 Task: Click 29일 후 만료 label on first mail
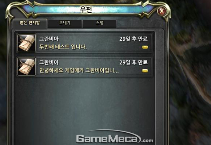(134, 39)
